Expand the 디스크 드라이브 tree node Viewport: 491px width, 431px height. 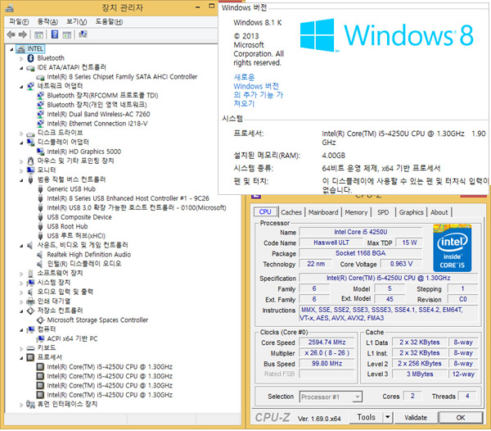click(20, 132)
